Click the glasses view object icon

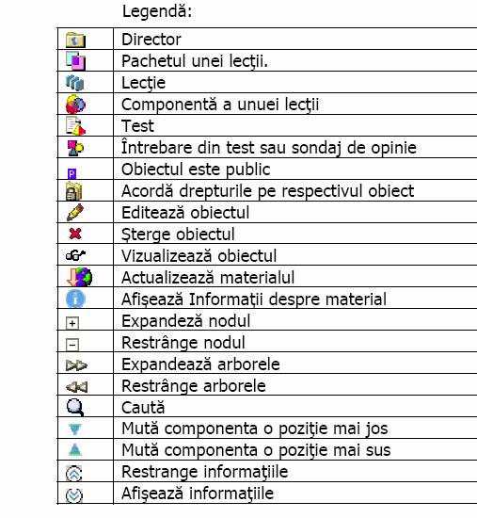[75, 255]
